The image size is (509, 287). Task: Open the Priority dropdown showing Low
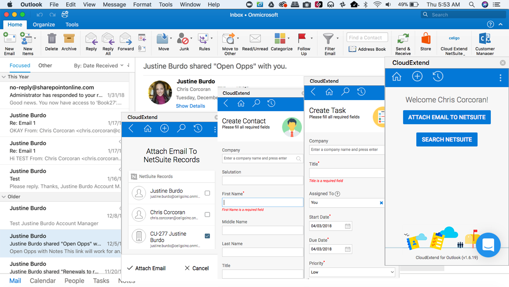click(x=352, y=272)
